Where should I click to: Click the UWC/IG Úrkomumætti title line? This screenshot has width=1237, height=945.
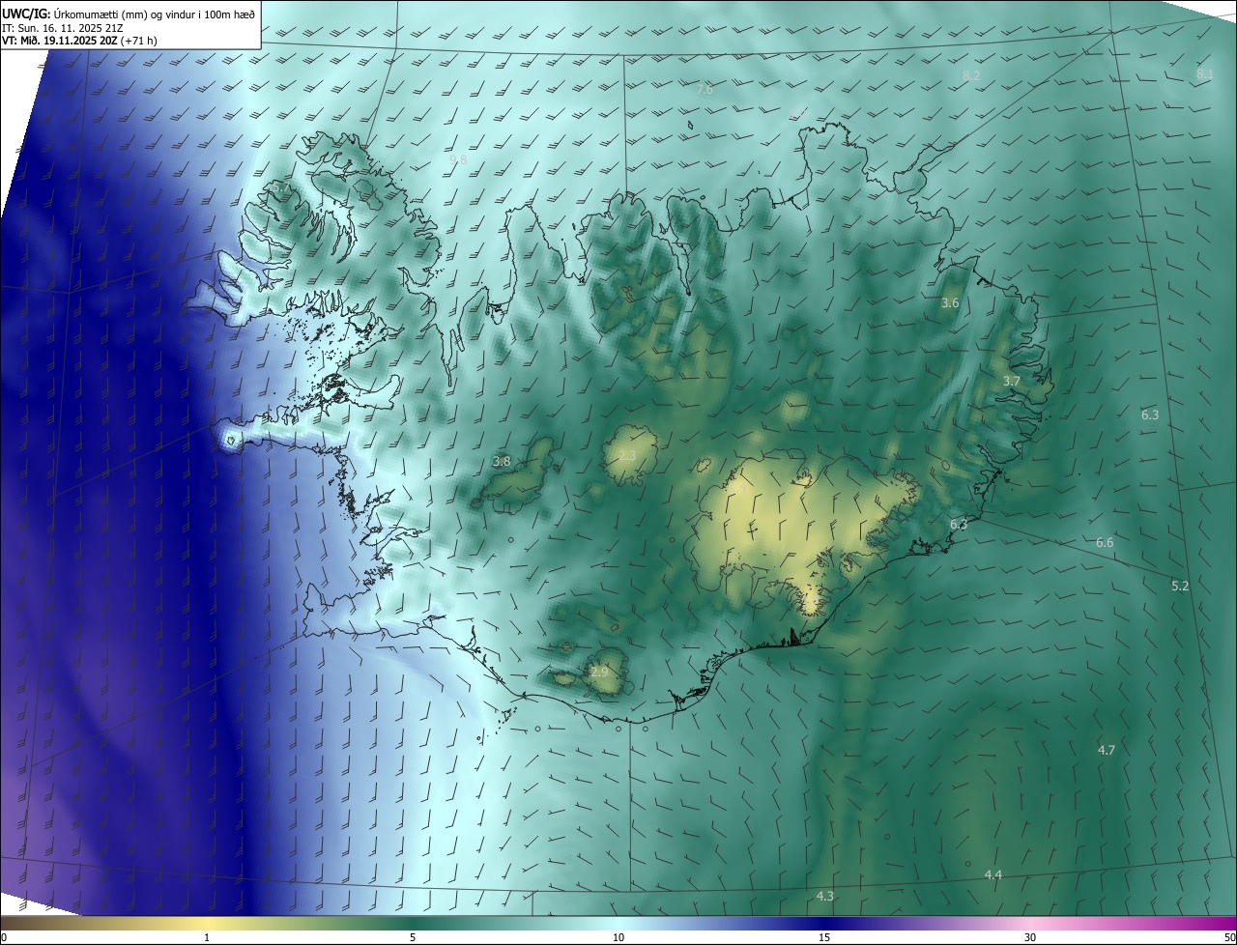tap(129, 14)
